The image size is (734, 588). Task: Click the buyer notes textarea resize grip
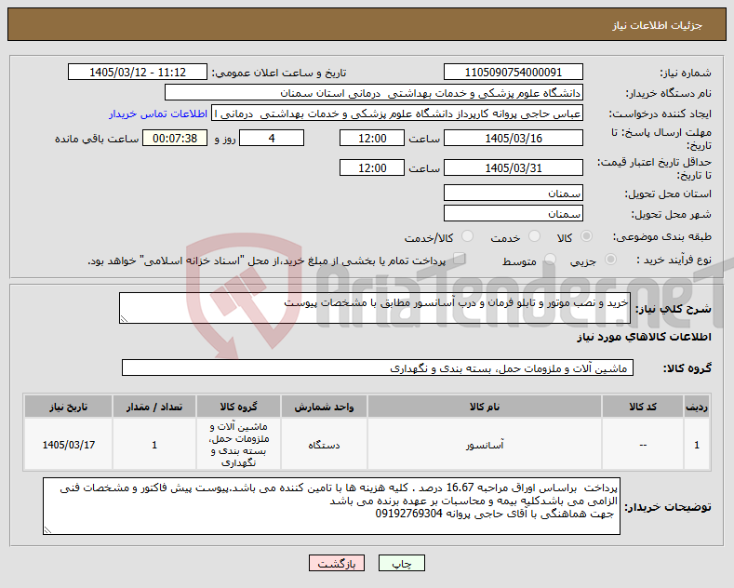47,530
